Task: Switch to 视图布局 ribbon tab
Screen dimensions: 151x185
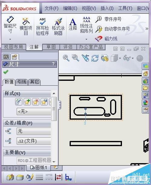Action: tap(14, 47)
